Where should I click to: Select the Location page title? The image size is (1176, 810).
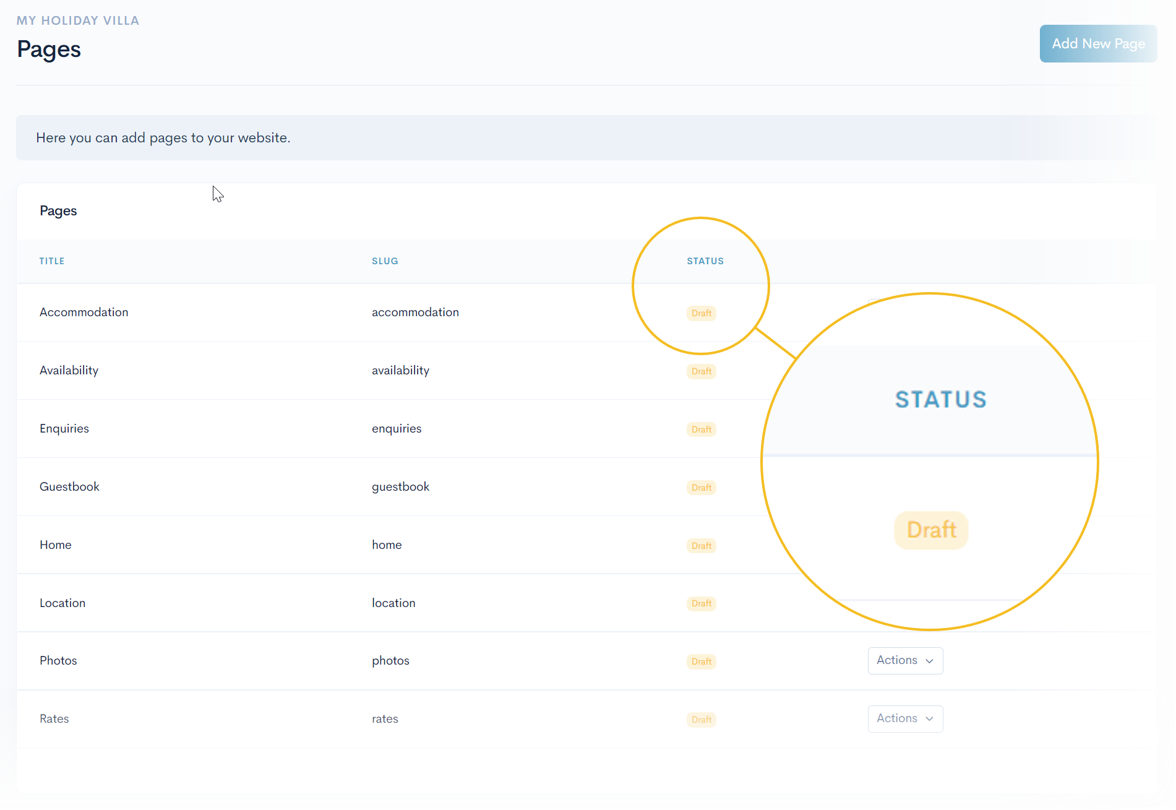pos(62,603)
